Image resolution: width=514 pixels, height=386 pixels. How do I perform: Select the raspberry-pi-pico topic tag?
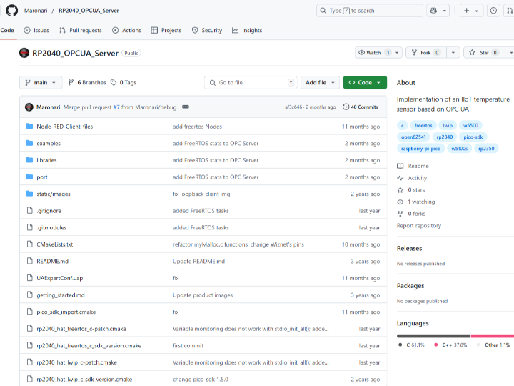[x=420, y=149]
